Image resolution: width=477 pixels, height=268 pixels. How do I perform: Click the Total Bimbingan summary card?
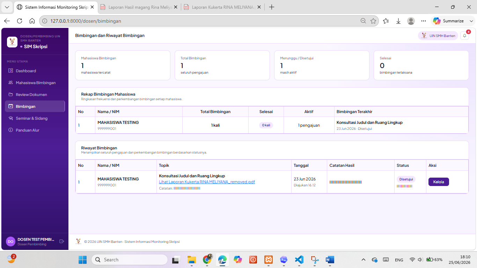(x=222, y=65)
